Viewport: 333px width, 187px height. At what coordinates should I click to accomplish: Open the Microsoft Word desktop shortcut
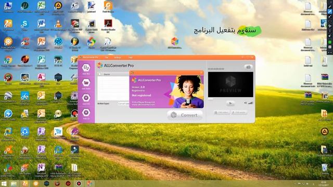(x=42, y=23)
